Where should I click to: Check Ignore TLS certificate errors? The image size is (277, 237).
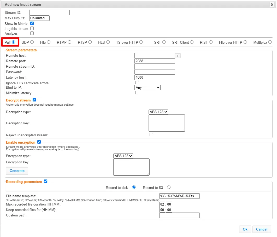[x=137, y=82]
